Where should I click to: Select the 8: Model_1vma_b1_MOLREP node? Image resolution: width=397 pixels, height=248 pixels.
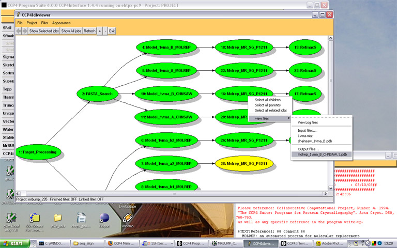point(166,186)
